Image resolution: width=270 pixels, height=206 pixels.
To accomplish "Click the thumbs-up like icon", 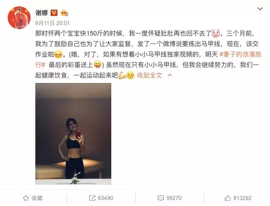I will (228, 198).
